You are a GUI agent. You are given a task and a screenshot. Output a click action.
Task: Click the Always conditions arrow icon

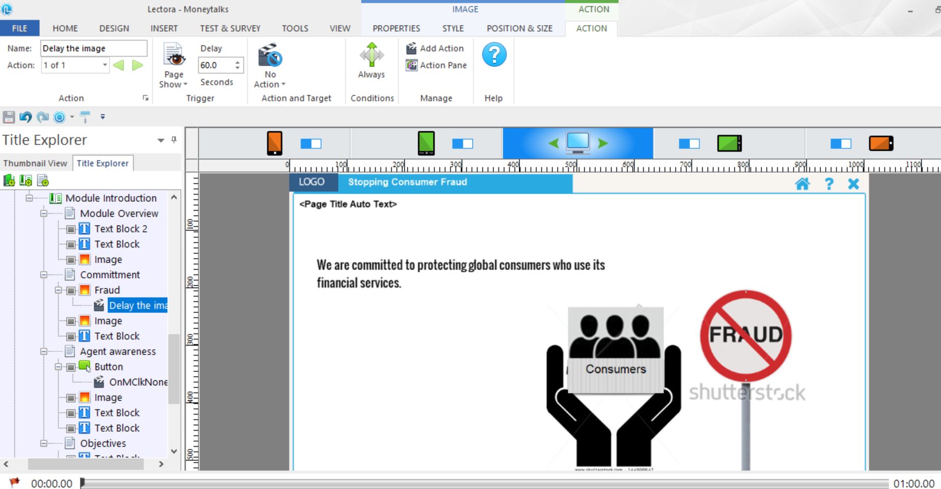(371, 55)
